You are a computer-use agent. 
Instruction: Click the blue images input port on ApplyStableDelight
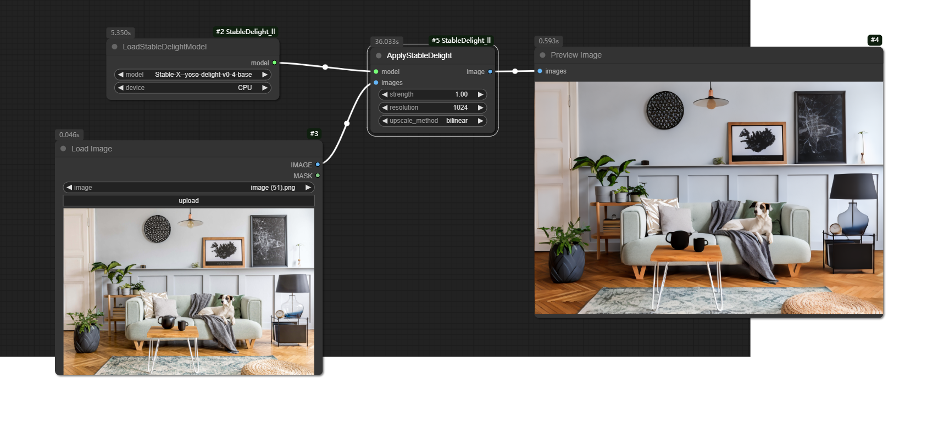click(376, 83)
